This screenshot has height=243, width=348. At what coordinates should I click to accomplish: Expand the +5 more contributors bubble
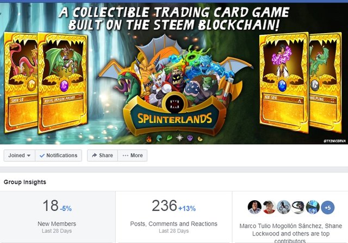coord(327,207)
